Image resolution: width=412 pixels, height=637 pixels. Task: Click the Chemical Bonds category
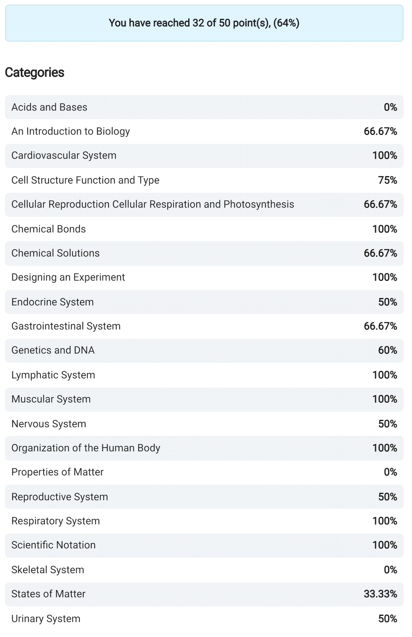coord(49,229)
